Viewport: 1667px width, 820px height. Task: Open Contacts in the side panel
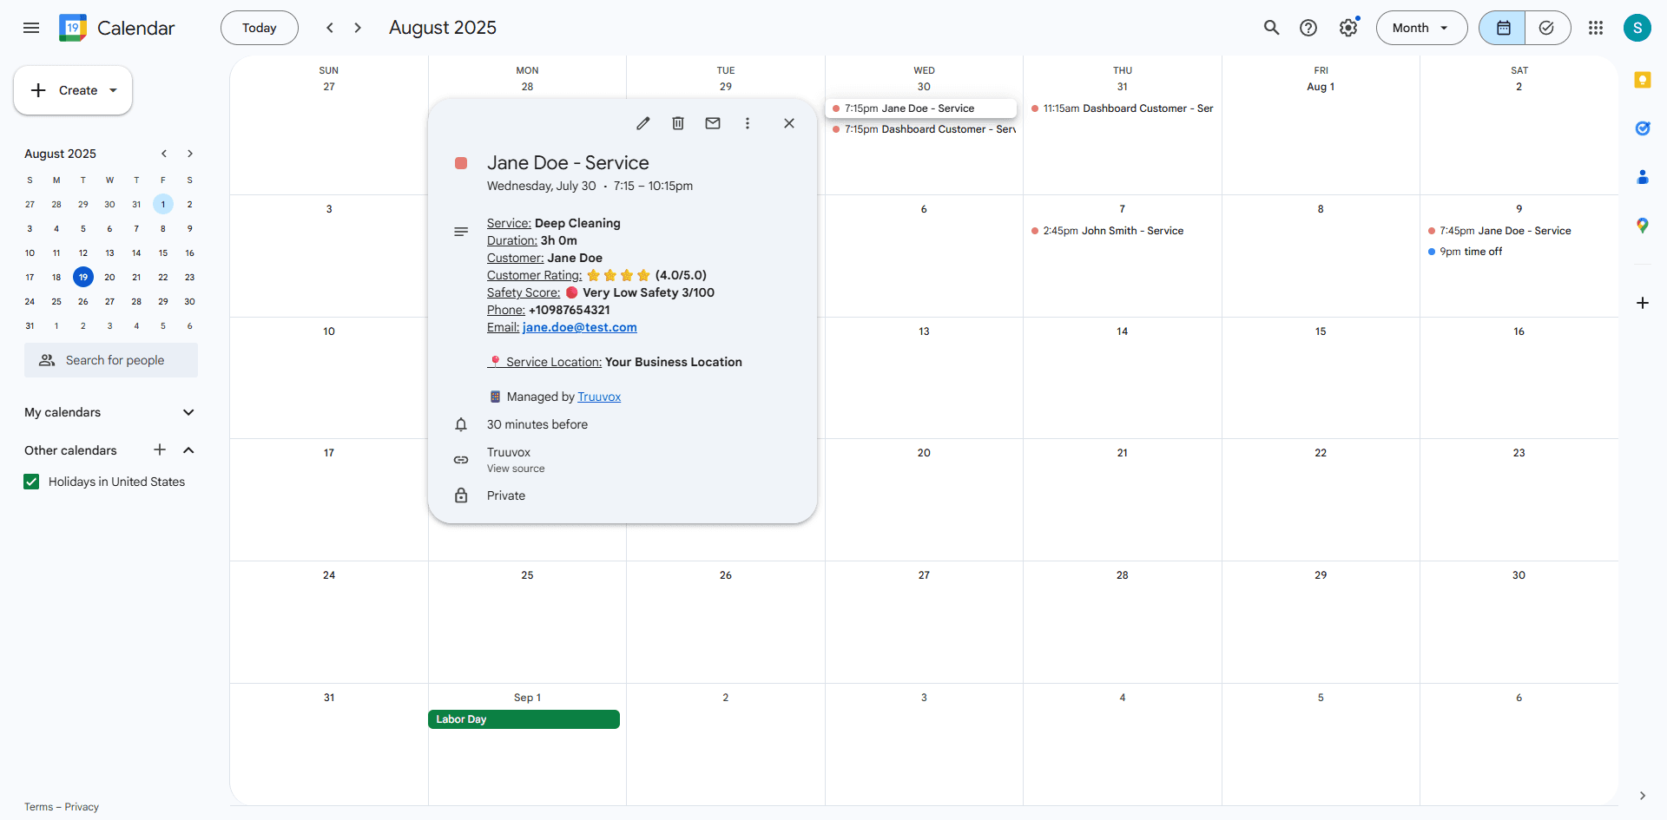pos(1643,177)
